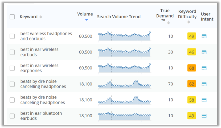Select checkbox for beats by dre noise cancelling headphones

(x=12, y=84)
